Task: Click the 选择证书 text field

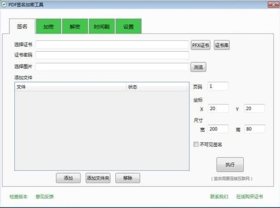Action: pos(112,44)
